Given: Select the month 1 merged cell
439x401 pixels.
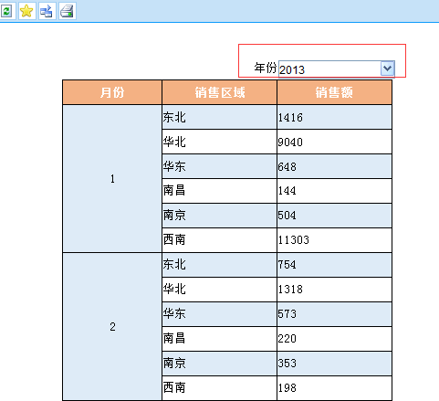Looking at the screenshot, I should tap(112, 178).
